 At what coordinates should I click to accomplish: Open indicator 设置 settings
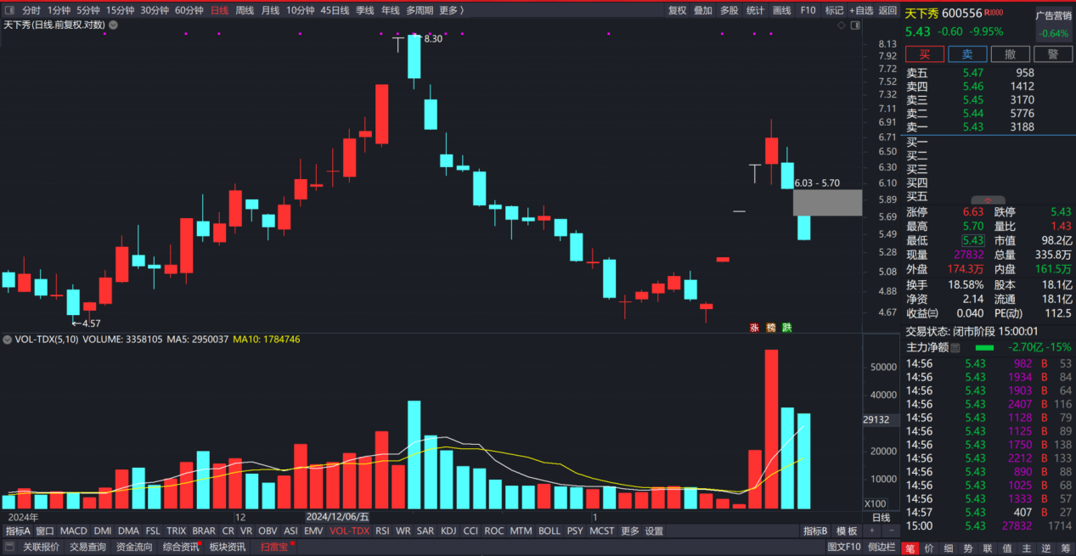pyautogui.click(x=654, y=531)
